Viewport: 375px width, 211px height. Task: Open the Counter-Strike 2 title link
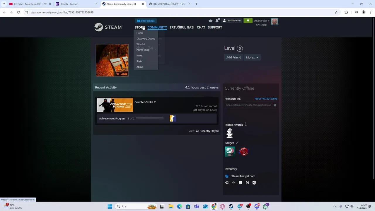pyautogui.click(x=145, y=102)
